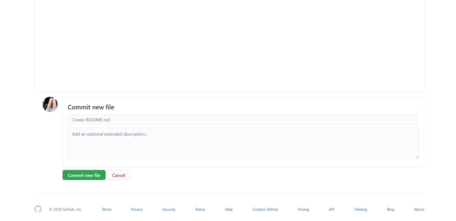
Task: Open the Terms footer link
Action: coord(106,209)
